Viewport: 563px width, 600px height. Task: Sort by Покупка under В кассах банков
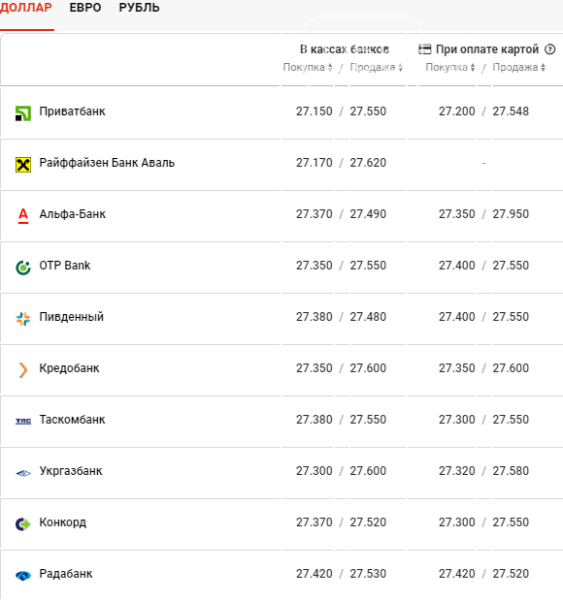tap(308, 67)
